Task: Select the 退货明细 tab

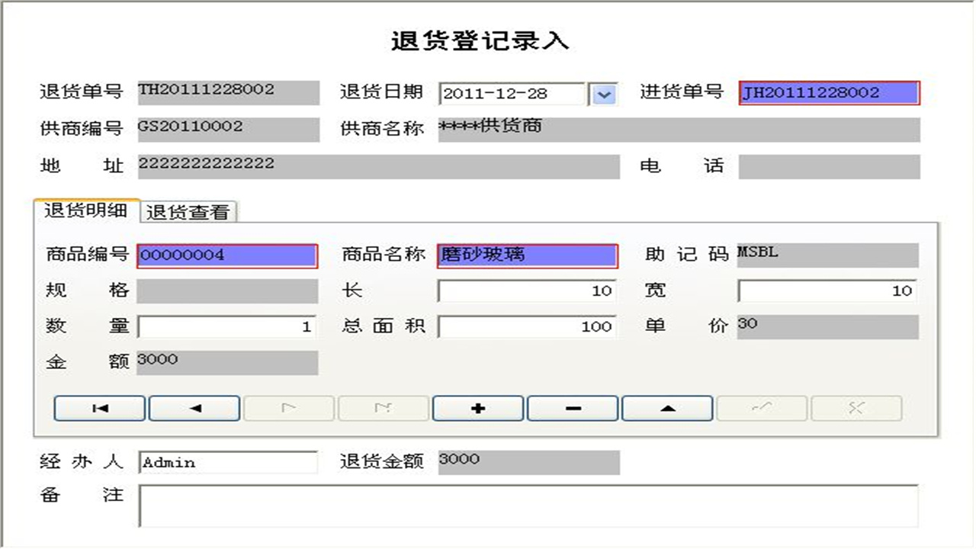Action: pyautogui.click(x=86, y=211)
